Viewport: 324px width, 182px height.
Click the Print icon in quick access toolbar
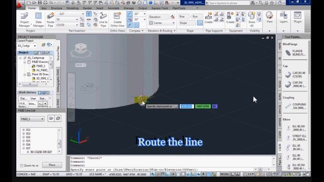click(45, 3)
